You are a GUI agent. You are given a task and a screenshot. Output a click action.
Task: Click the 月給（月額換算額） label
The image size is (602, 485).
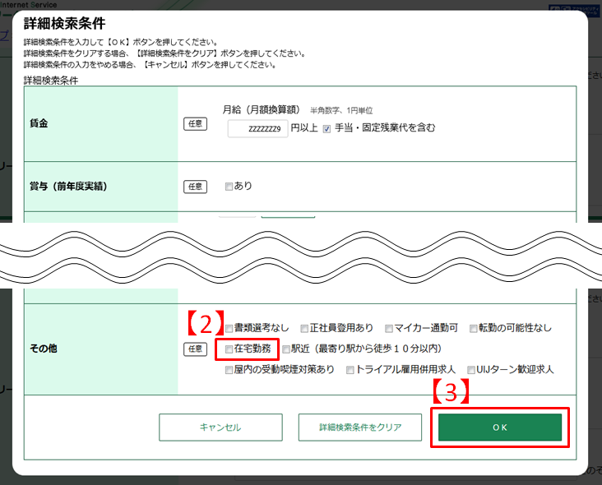pos(261,109)
